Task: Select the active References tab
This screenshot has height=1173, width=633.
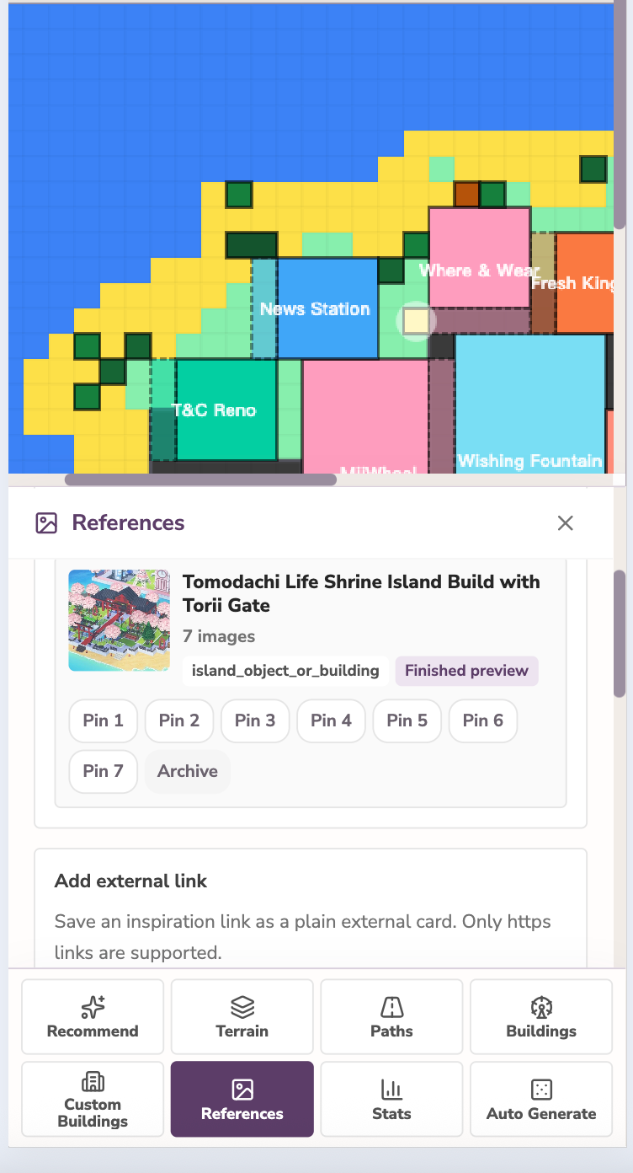Action: 242,1099
